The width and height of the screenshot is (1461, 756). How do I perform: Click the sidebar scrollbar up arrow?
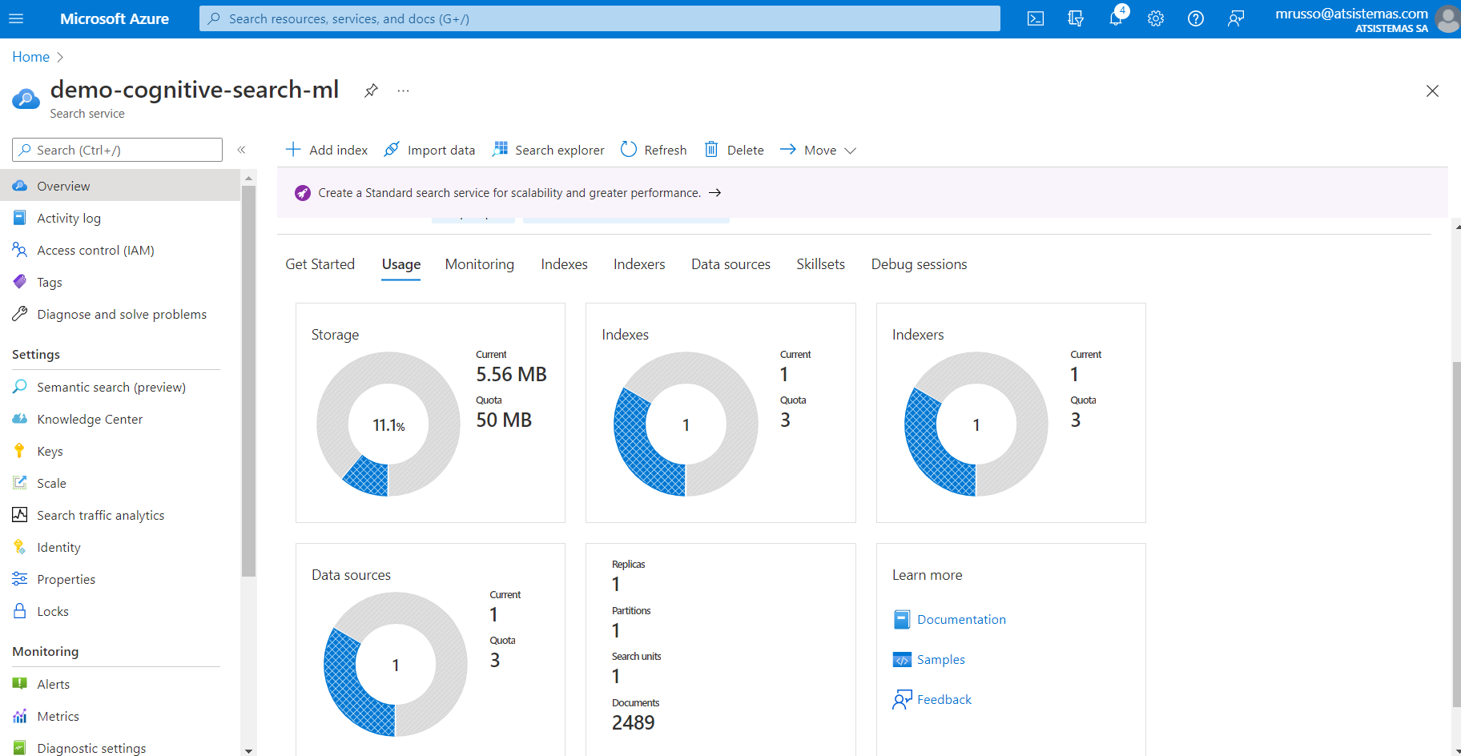click(x=248, y=178)
